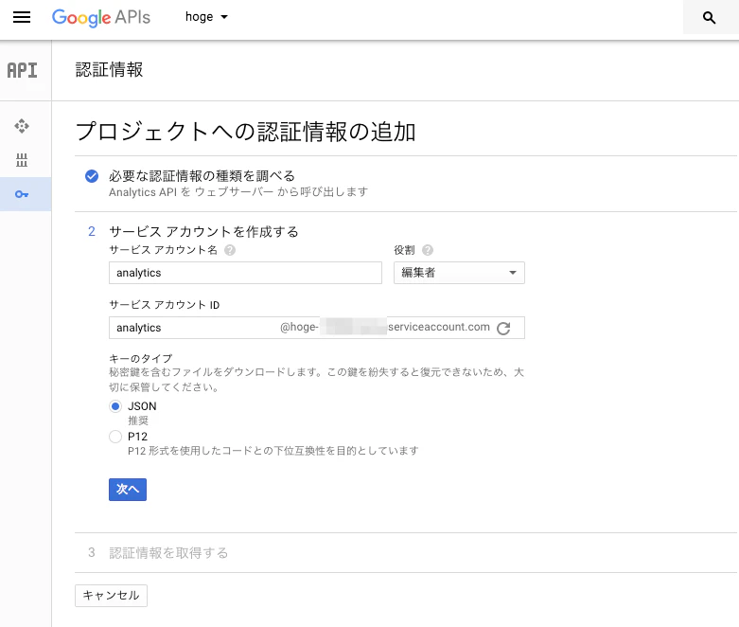
Task: Click the blue completed step checkmark
Action: point(92,176)
